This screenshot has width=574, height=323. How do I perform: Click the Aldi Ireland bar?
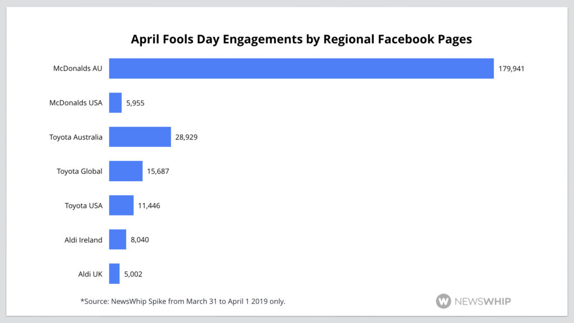tap(117, 239)
